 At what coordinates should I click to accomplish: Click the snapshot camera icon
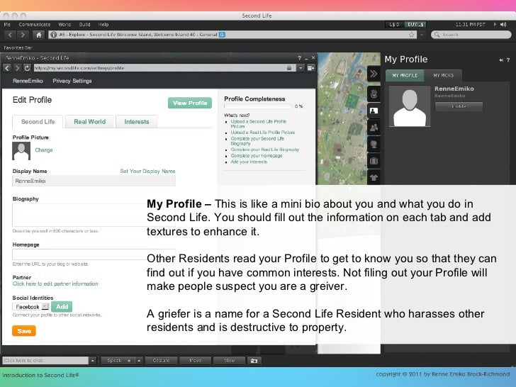(254, 361)
